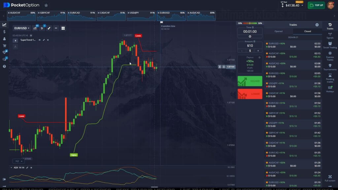Select the drawing pencil tool
Screen dimensions: 338x190
coord(49,28)
